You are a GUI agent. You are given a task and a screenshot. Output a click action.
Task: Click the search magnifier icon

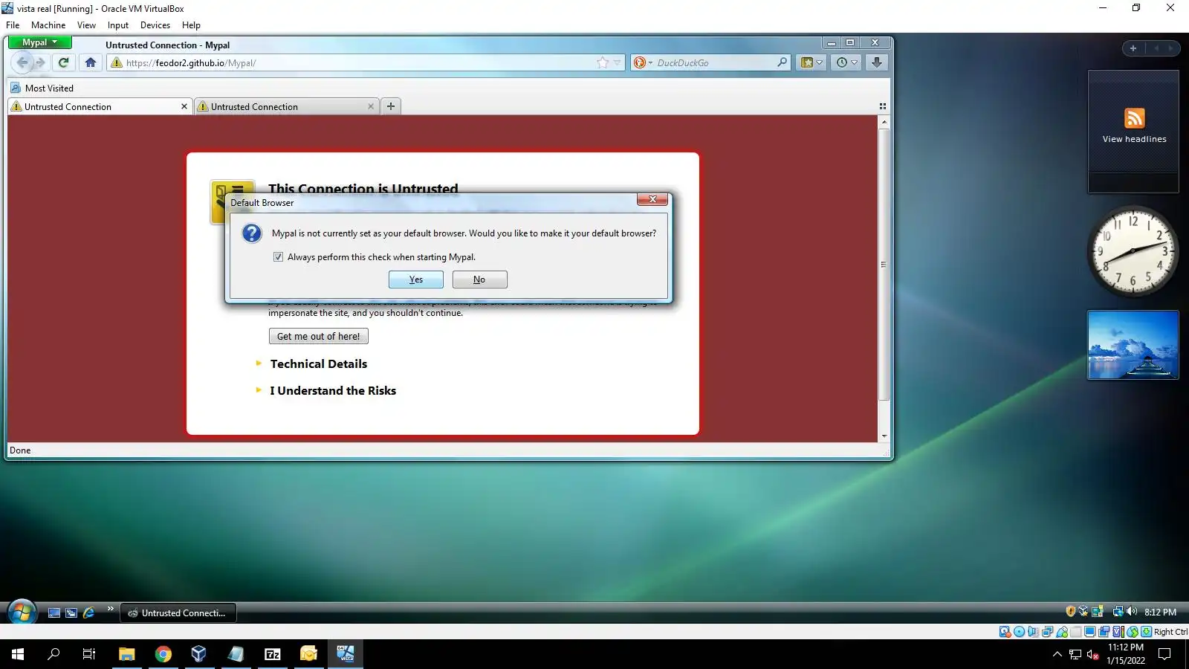[782, 62]
